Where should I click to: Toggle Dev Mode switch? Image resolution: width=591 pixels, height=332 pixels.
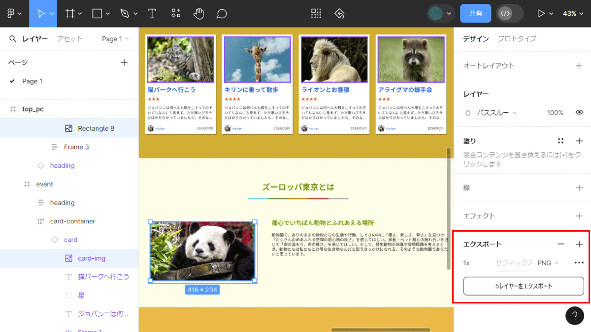coord(510,13)
